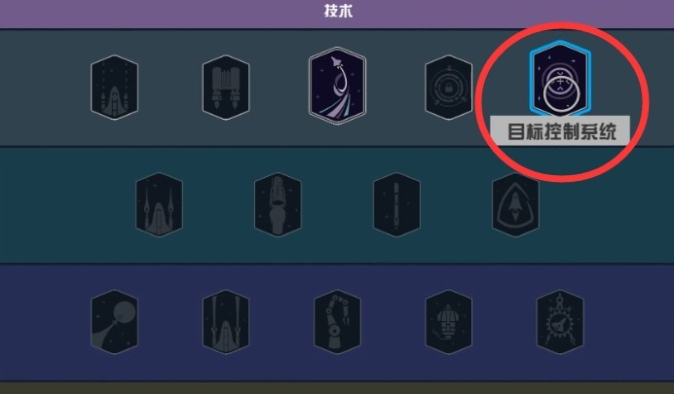Pick the thin slim rod rocket badge
The width and height of the screenshot is (674, 394).
tap(396, 204)
